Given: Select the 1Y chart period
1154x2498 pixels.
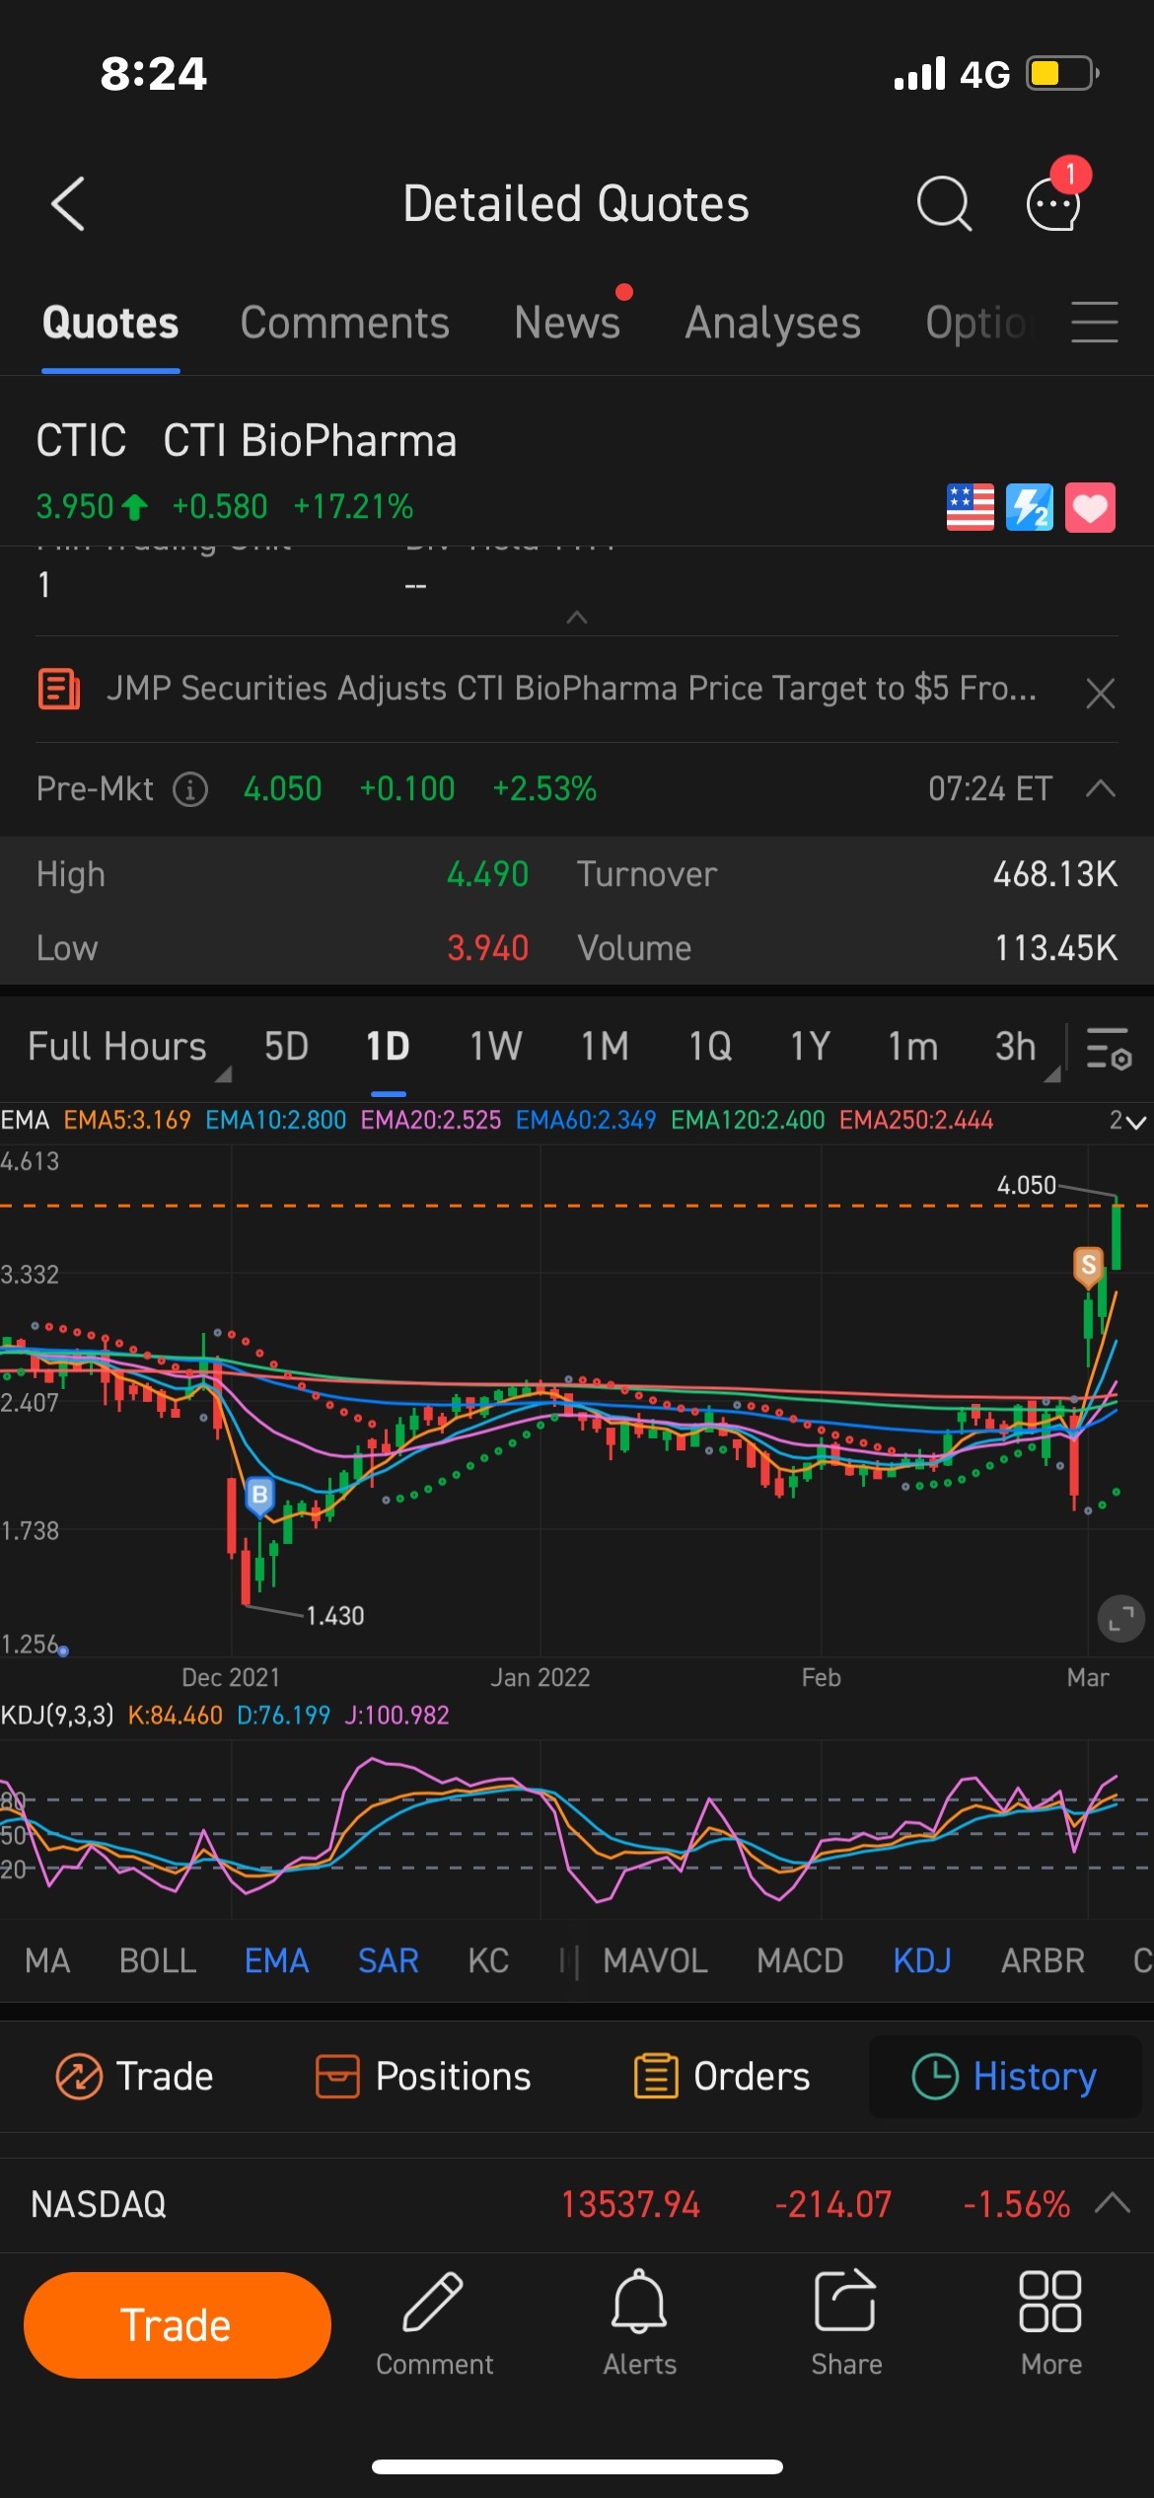Looking at the screenshot, I should [810, 1047].
